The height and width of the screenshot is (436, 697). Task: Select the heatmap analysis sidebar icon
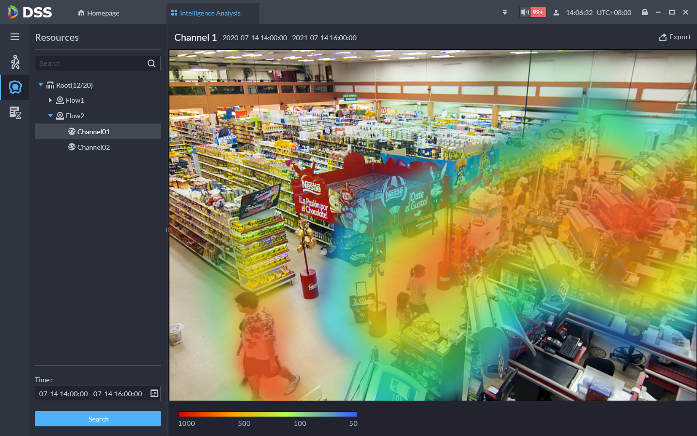point(15,87)
